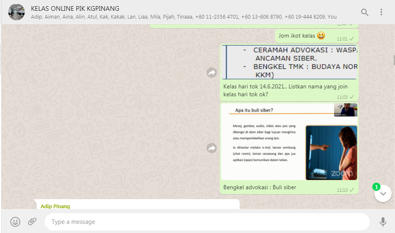Type in the message input field

[x=207, y=222]
